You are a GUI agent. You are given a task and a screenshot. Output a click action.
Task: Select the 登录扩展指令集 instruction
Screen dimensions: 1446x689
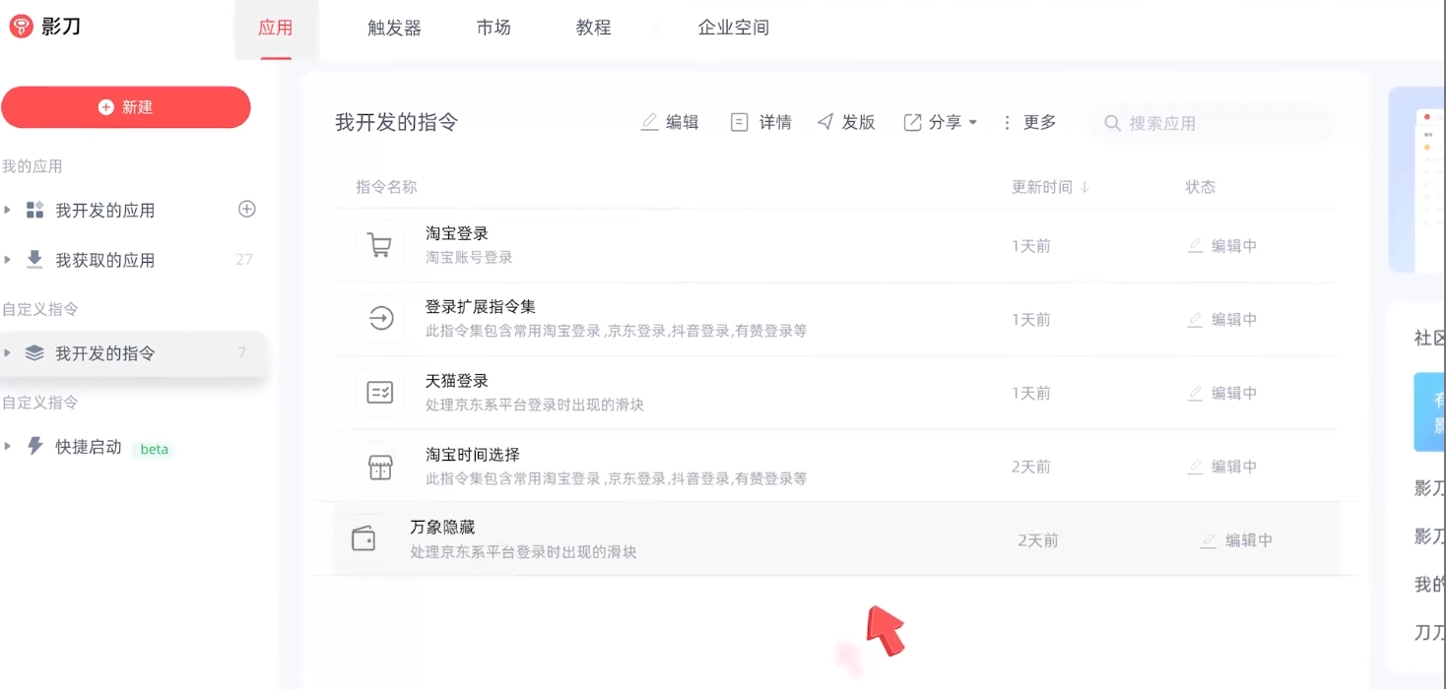[x=835, y=319]
